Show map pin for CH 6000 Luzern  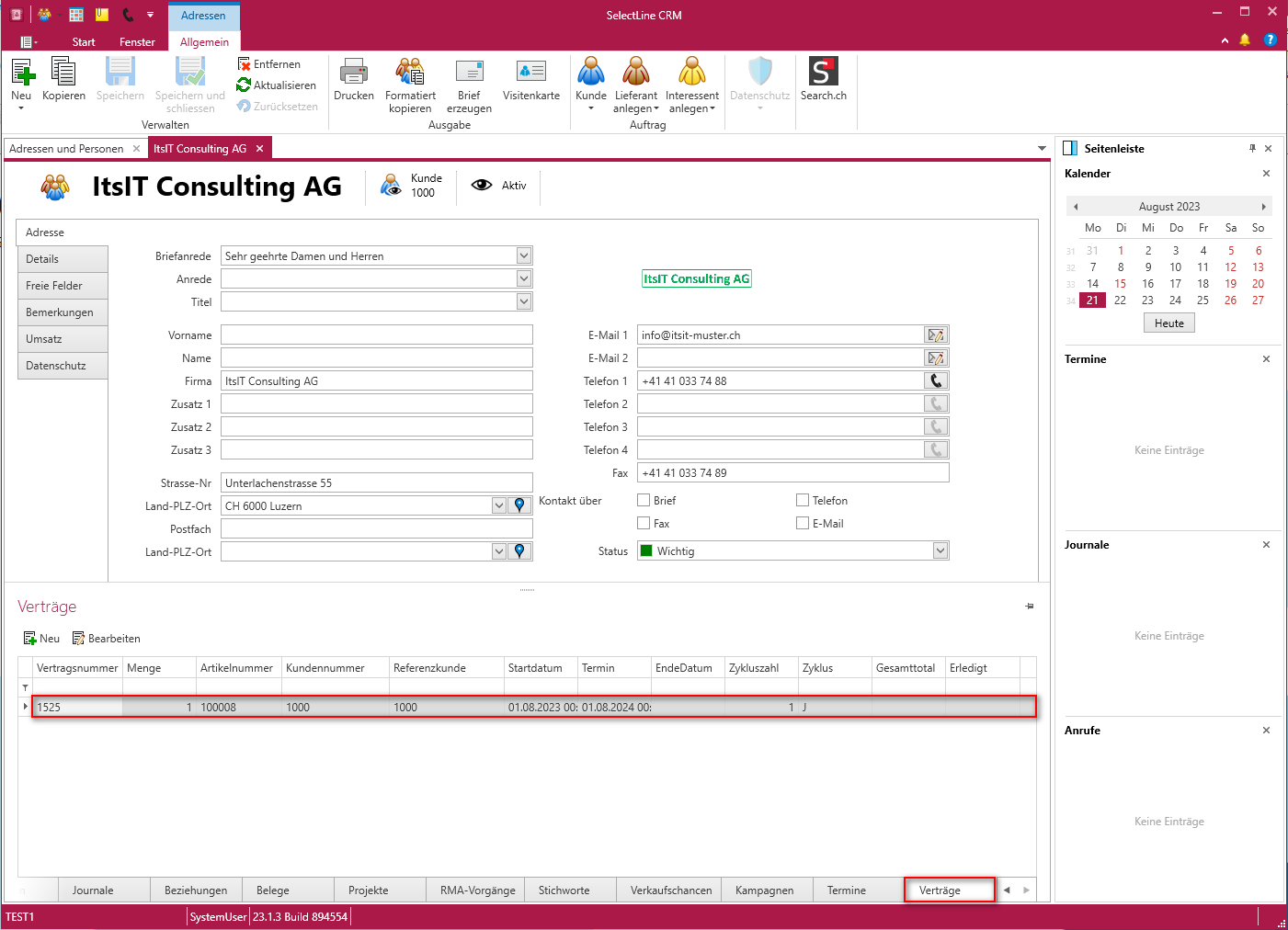[519, 505]
